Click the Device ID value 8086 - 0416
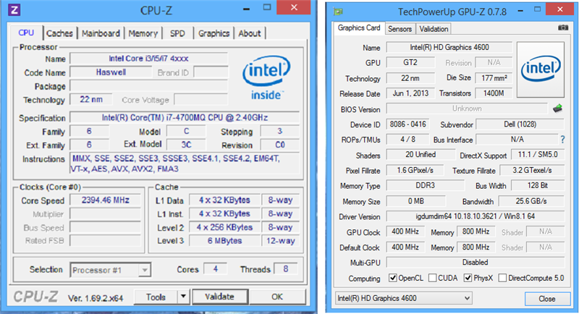This screenshot has width=579, height=314. pyautogui.click(x=408, y=124)
